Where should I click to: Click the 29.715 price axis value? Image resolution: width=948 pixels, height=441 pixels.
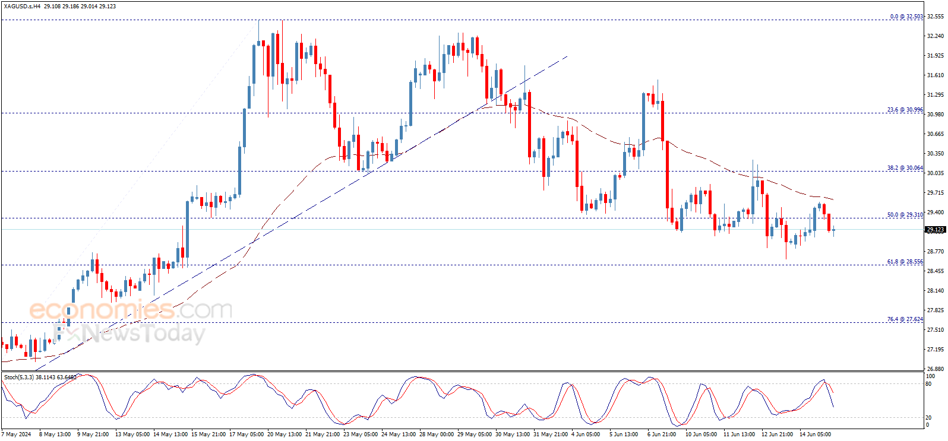(x=935, y=193)
